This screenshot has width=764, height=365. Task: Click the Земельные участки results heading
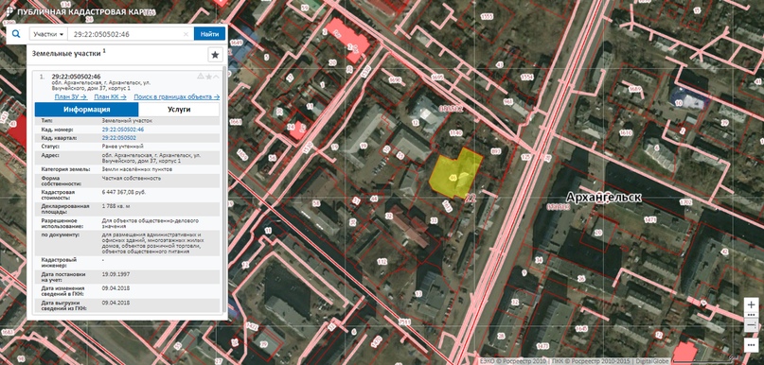point(66,54)
